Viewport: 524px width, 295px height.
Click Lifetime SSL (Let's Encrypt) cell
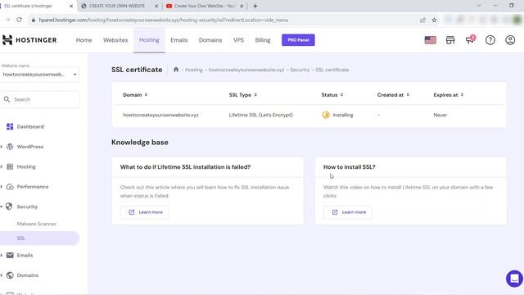tap(260, 115)
